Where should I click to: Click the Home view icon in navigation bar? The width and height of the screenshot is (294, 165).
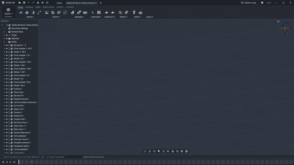pyautogui.click(x=173, y=151)
